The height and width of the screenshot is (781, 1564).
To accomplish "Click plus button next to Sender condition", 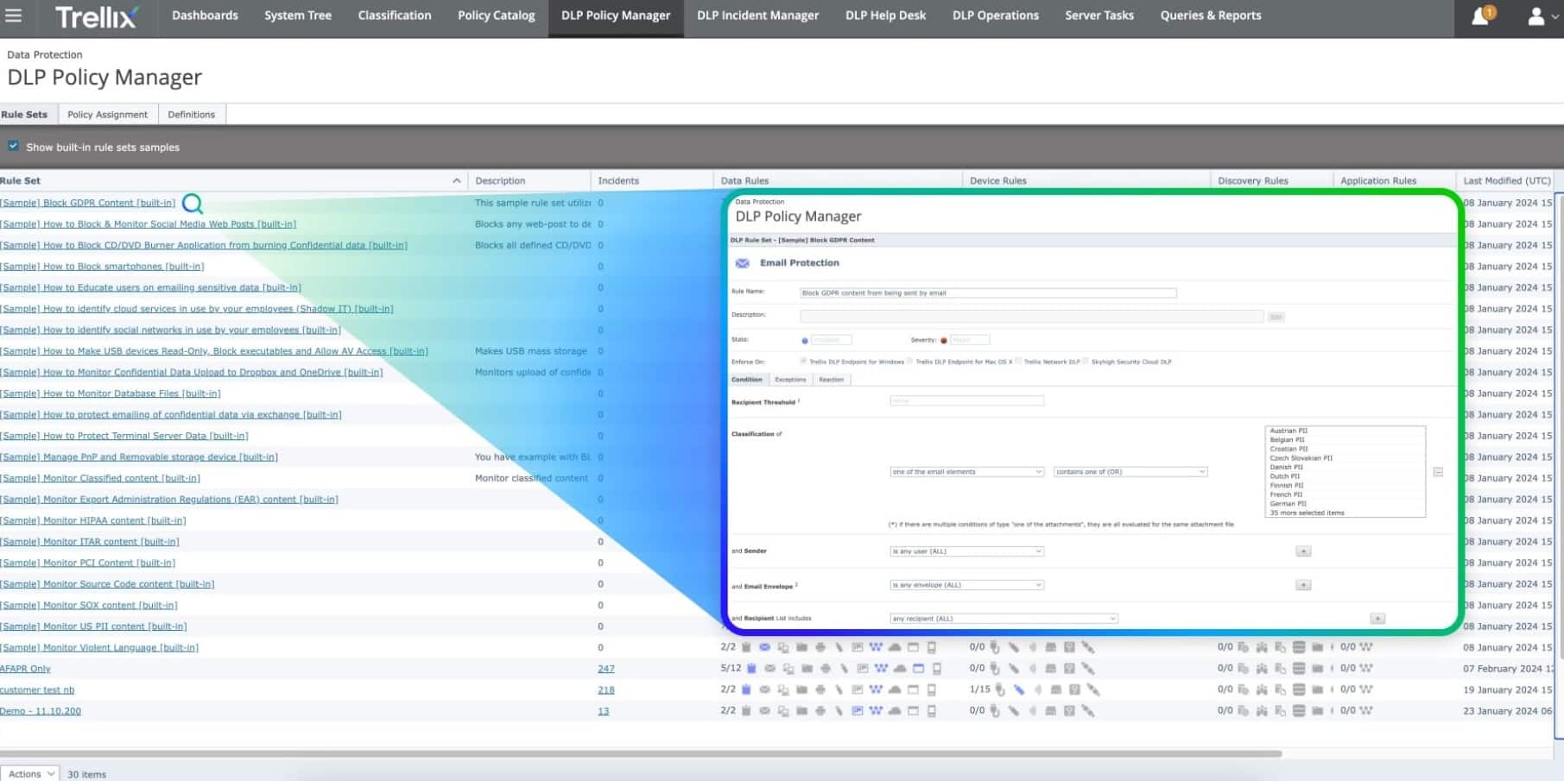I will point(1303,551).
